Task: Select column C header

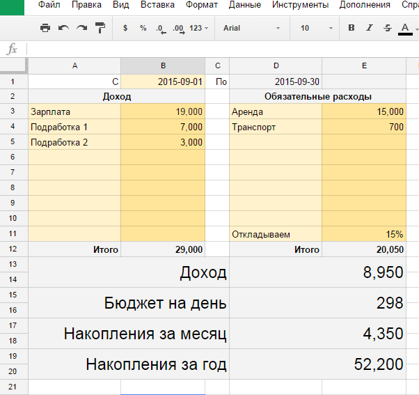Action: (x=218, y=65)
